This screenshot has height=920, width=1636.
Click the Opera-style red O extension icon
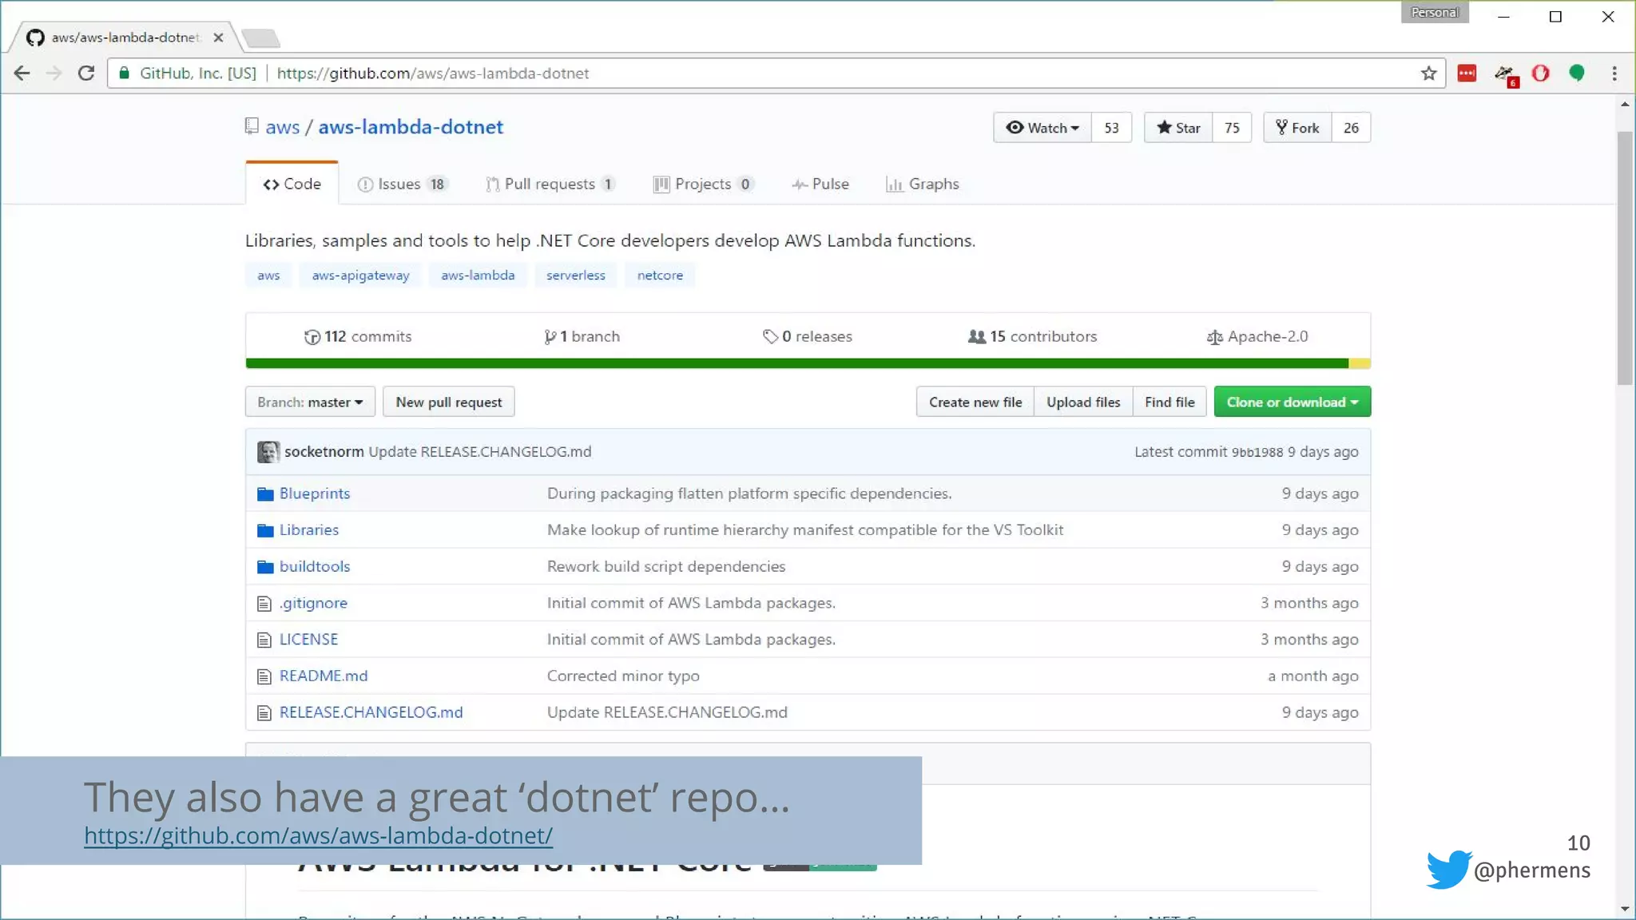(1540, 73)
